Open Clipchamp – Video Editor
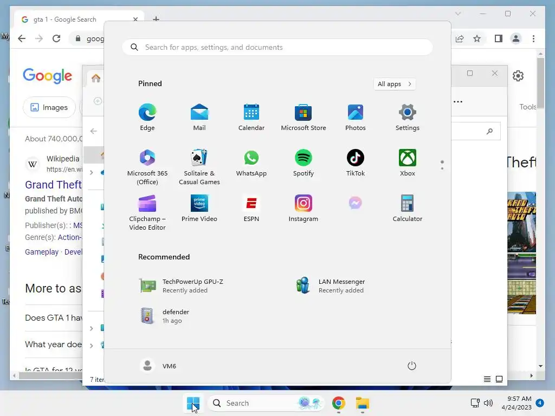The image size is (555, 416). click(x=147, y=212)
